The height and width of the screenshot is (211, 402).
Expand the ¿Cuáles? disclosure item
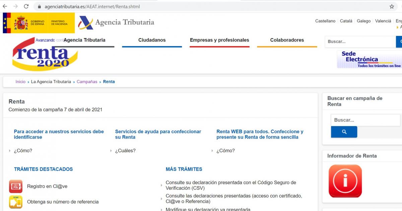coord(125,151)
